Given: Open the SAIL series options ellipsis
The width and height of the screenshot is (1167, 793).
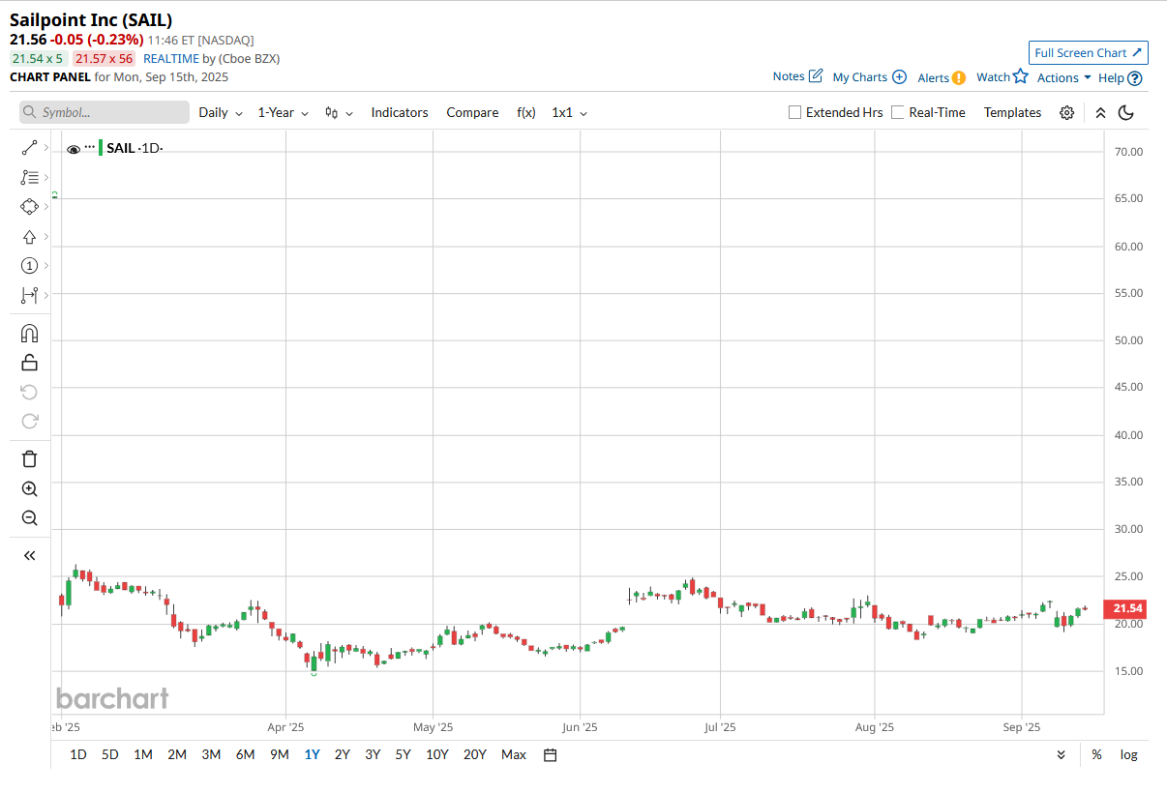Looking at the screenshot, I should pos(90,147).
